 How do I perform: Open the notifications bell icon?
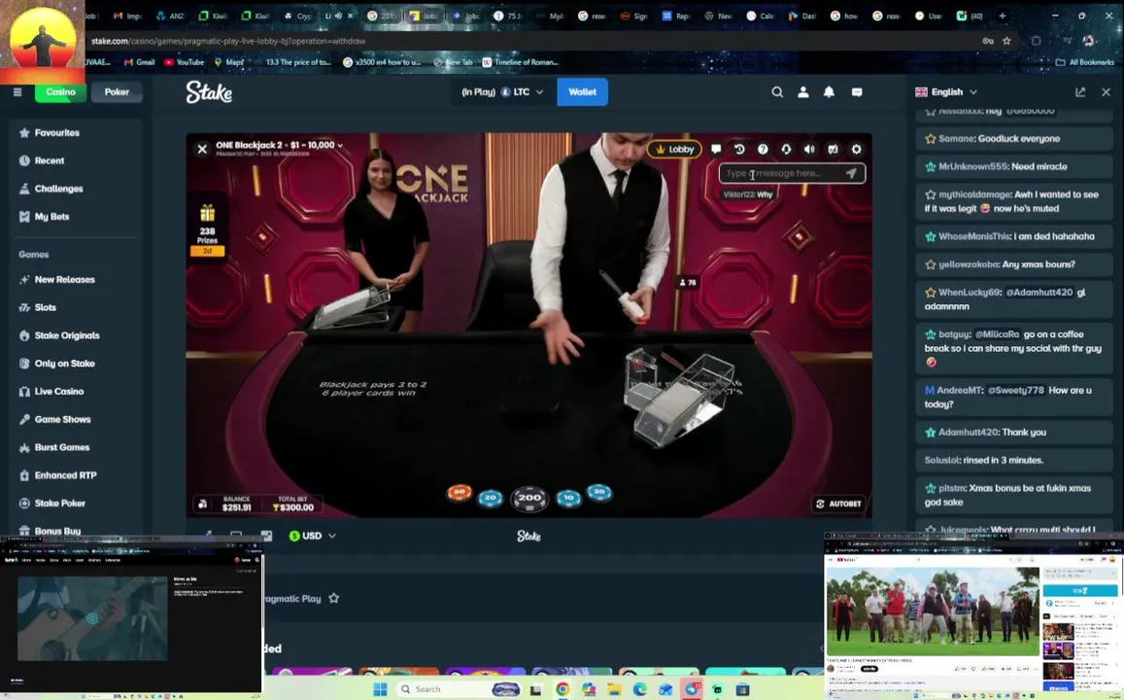click(x=829, y=91)
